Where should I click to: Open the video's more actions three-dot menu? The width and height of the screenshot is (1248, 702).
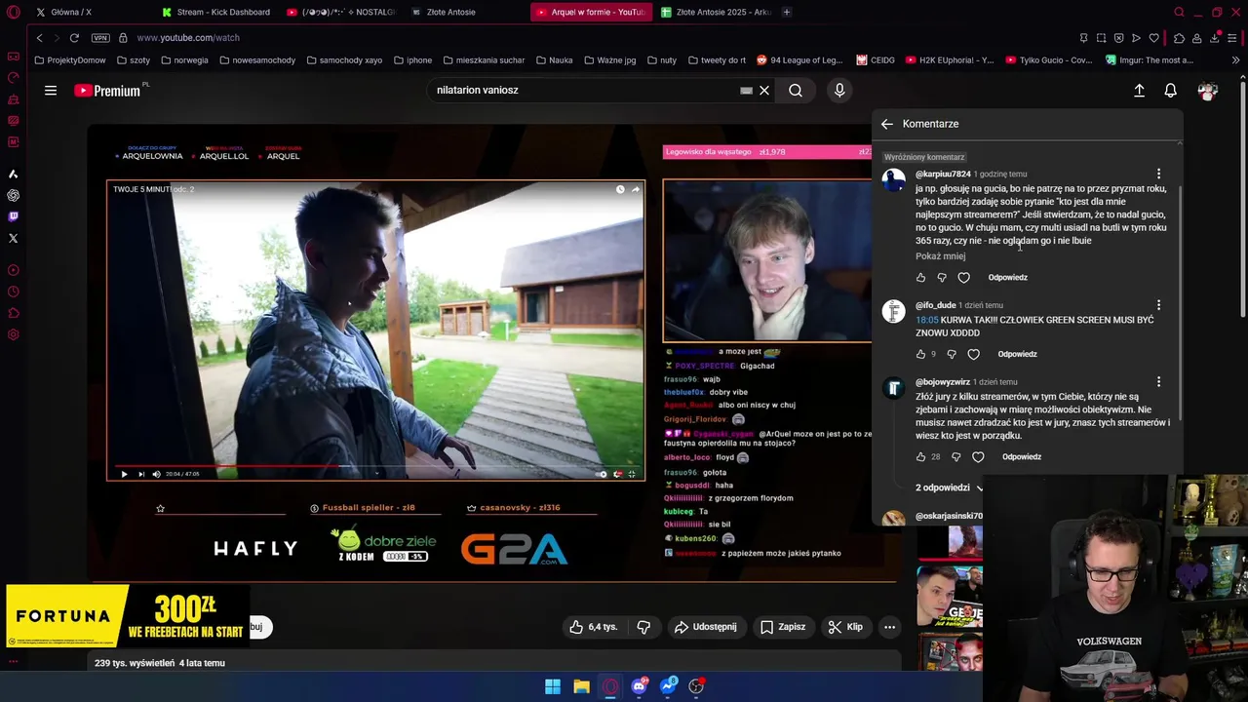(889, 627)
